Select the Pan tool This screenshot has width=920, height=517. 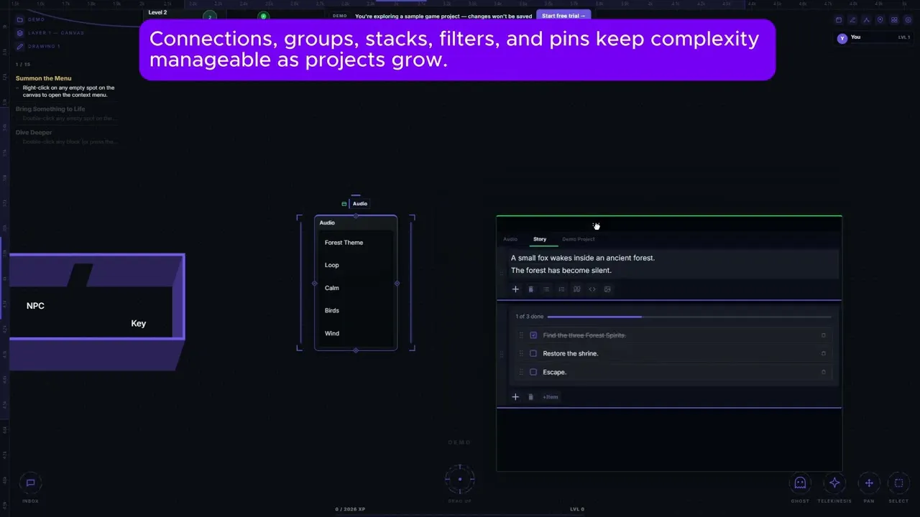869,483
